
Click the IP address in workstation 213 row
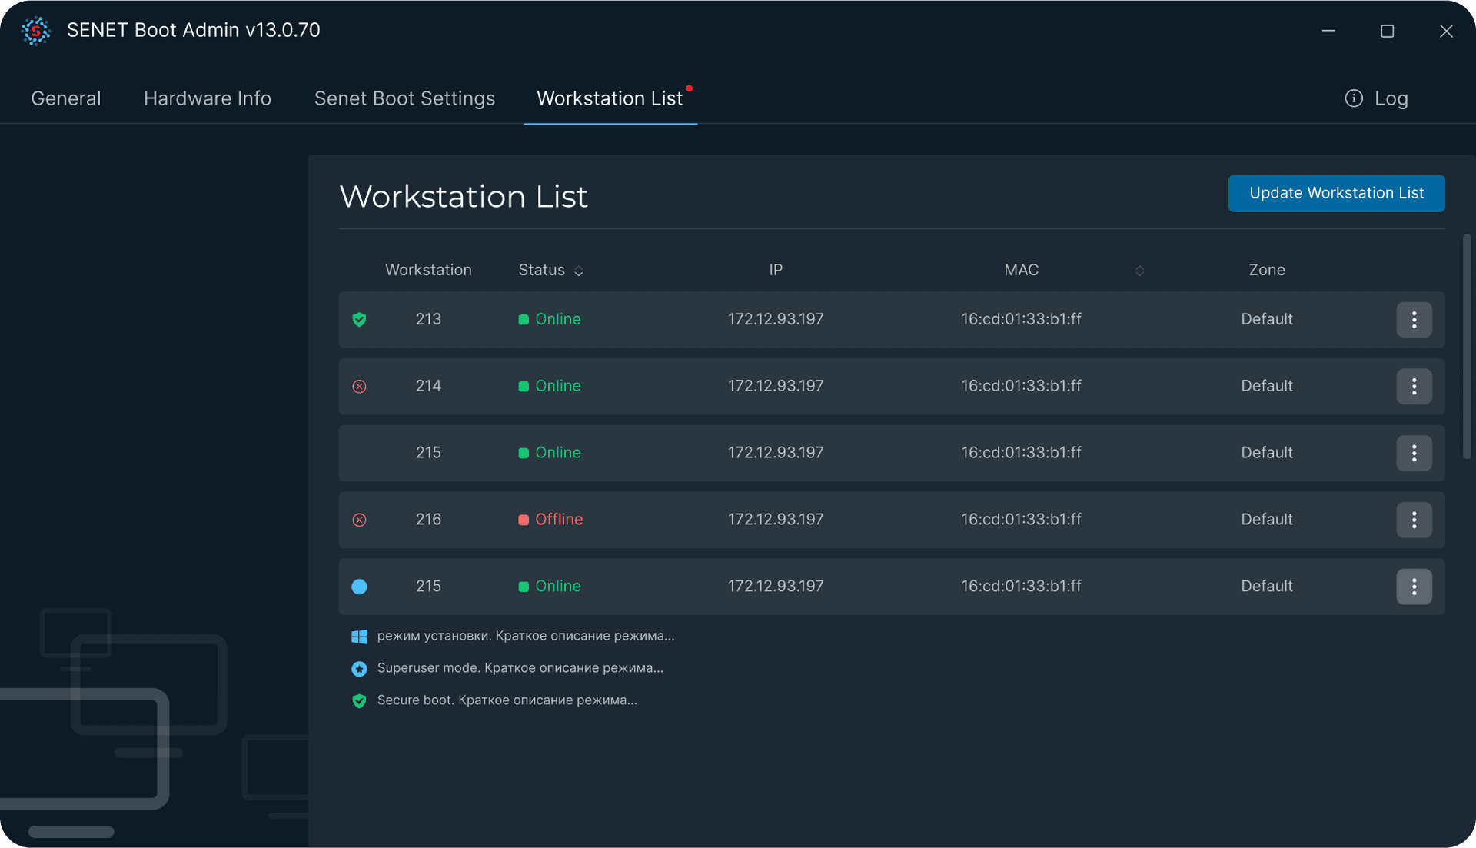(x=776, y=319)
